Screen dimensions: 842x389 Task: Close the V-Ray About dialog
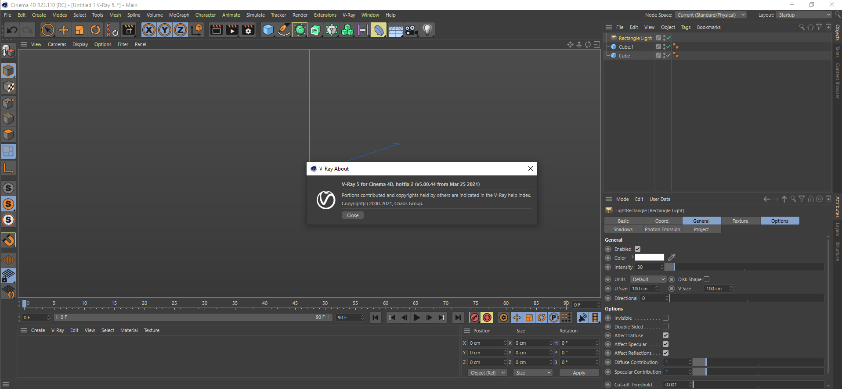tap(353, 215)
